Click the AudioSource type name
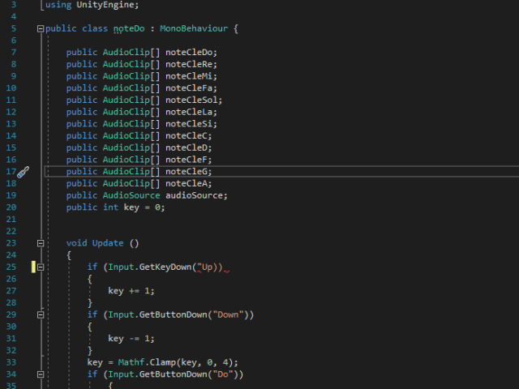519x389 pixels. [x=131, y=195]
